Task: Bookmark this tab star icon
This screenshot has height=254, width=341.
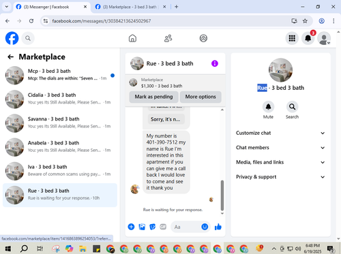Action: (305, 21)
